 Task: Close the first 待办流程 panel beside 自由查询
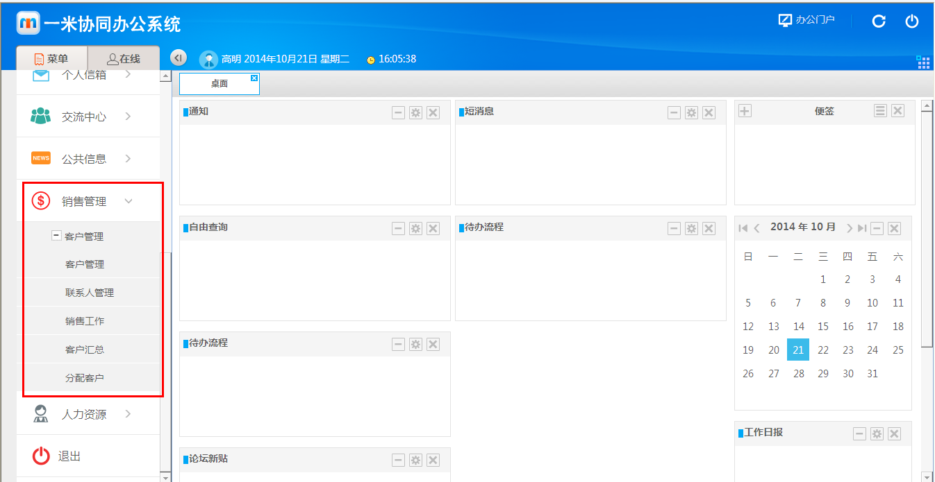pyautogui.click(x=709, y=229)
